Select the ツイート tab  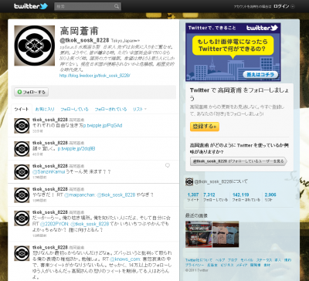22,109
